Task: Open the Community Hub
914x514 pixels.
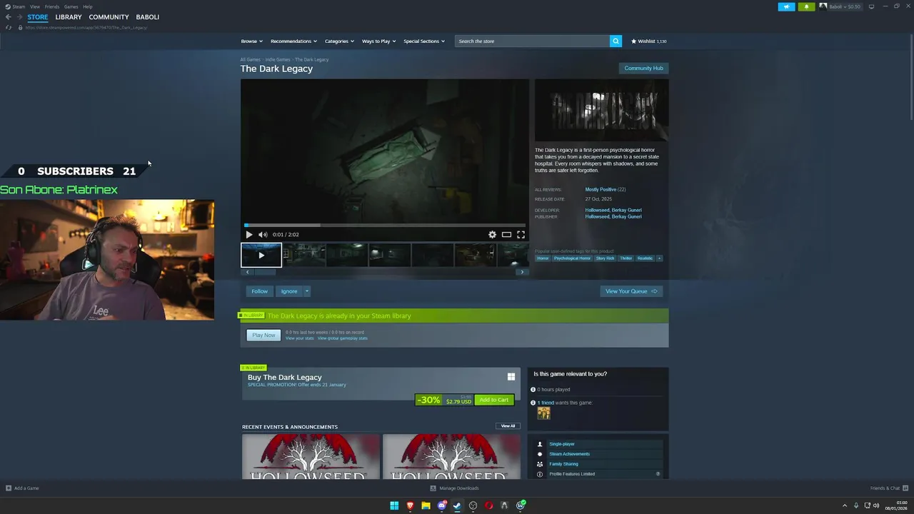Action: coord(643,68)
